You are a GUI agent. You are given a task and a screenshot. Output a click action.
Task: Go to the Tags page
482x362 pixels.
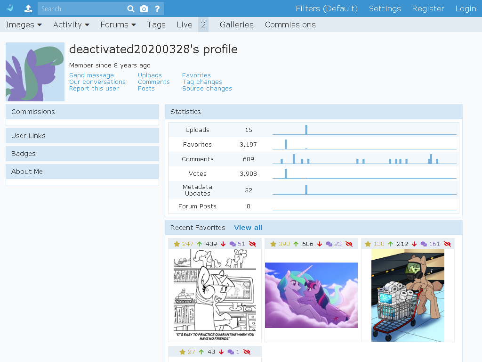[x=156, y=25]
